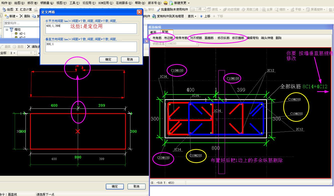This screenshot has height=196, width=334.
Task: Open the 构件(N) menu
Action: (x=7, y=3)
